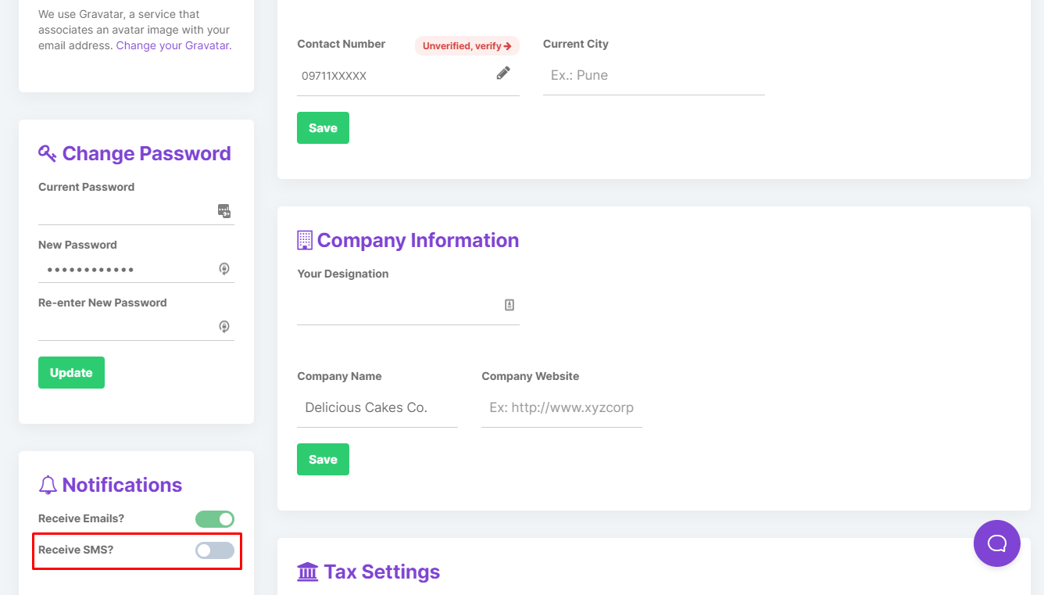Click the Current City label
The width and height of the screenshot is (1044, 595).
click(x=576, y=44)
